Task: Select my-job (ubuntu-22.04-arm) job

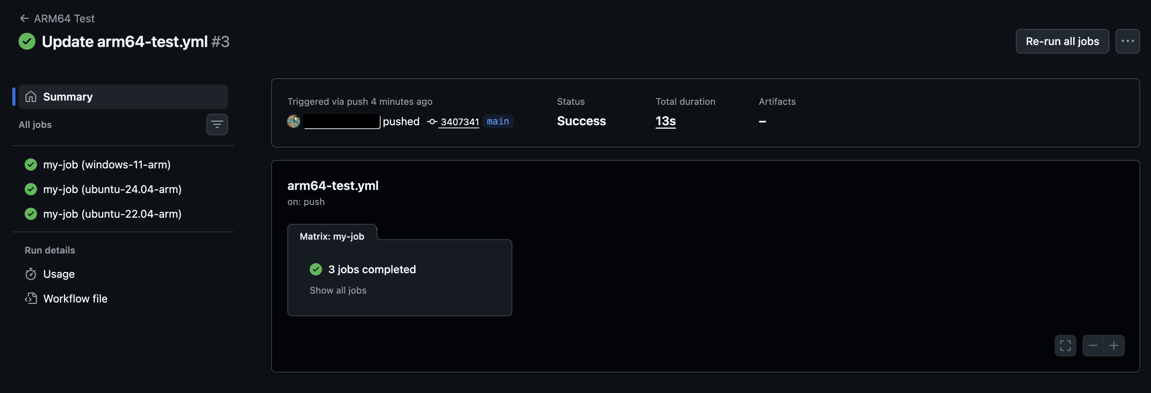Action: [x=112, y=214]
